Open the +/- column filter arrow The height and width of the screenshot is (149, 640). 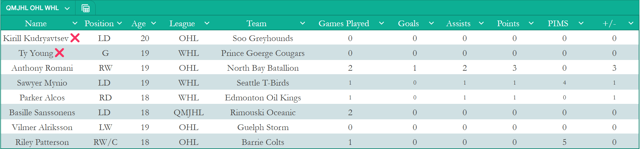tap(631, 23)
